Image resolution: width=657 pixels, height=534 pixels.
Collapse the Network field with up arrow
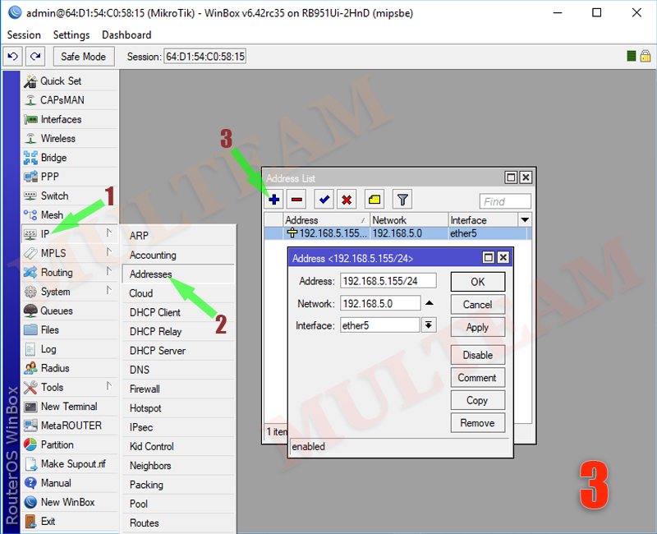click(x=429, y=303)
